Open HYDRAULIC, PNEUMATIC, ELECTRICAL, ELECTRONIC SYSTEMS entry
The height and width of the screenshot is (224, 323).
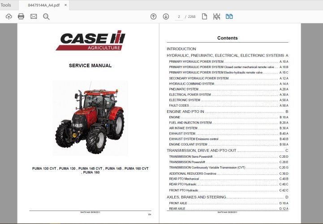coord(228,56)
